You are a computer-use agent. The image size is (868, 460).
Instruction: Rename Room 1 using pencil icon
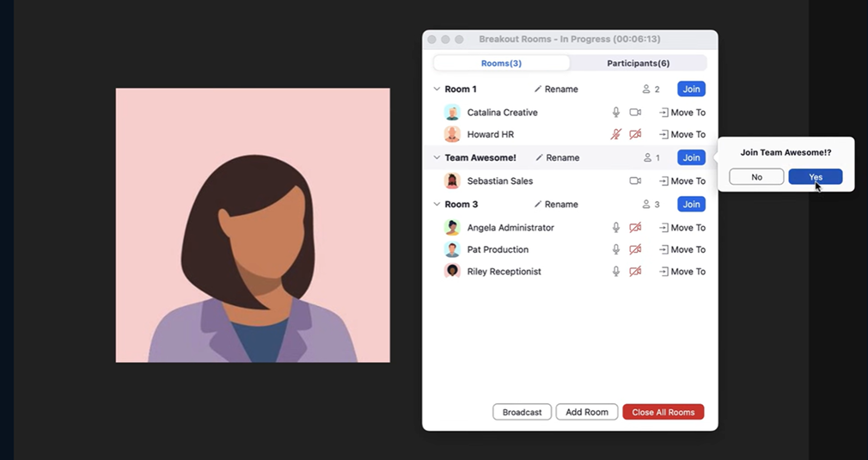539,89
